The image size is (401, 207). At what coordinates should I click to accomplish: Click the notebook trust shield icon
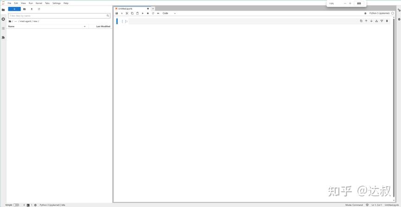coord(367,205)
